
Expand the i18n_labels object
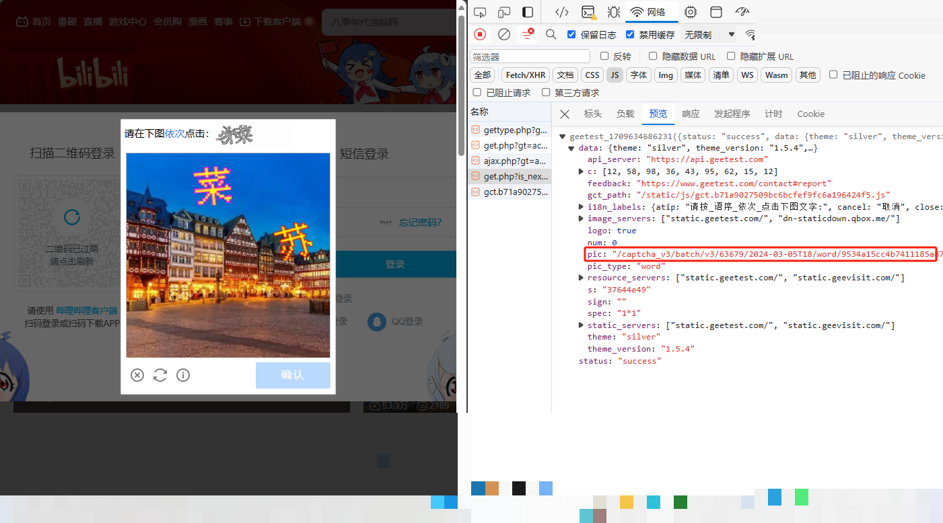(x=581, y=207)
